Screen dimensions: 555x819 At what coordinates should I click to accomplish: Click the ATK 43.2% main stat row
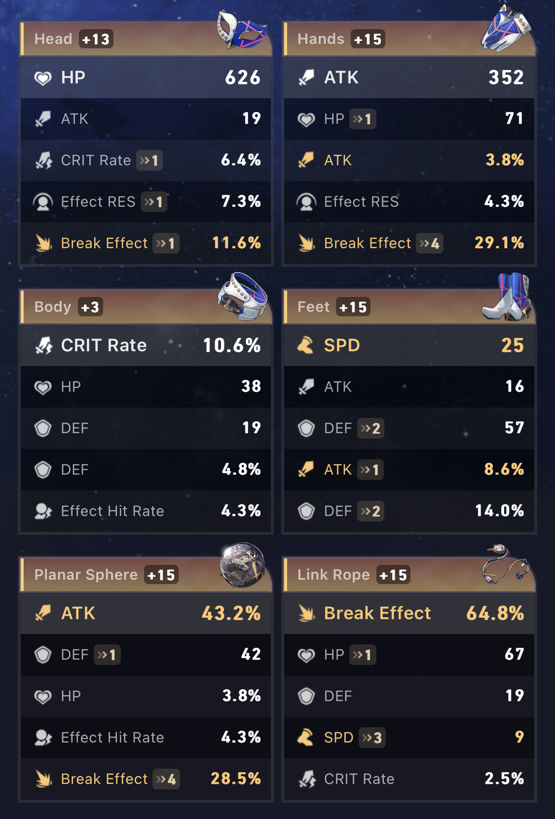point(146,613)
